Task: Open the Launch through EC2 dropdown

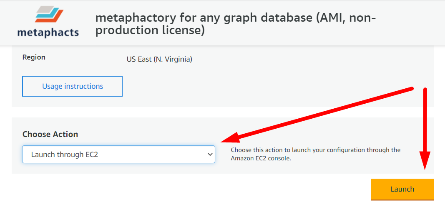Action: pos(118,155)
